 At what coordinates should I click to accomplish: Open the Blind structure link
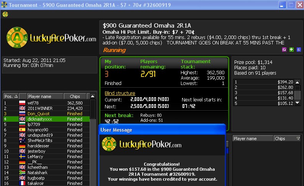[120, 93]
